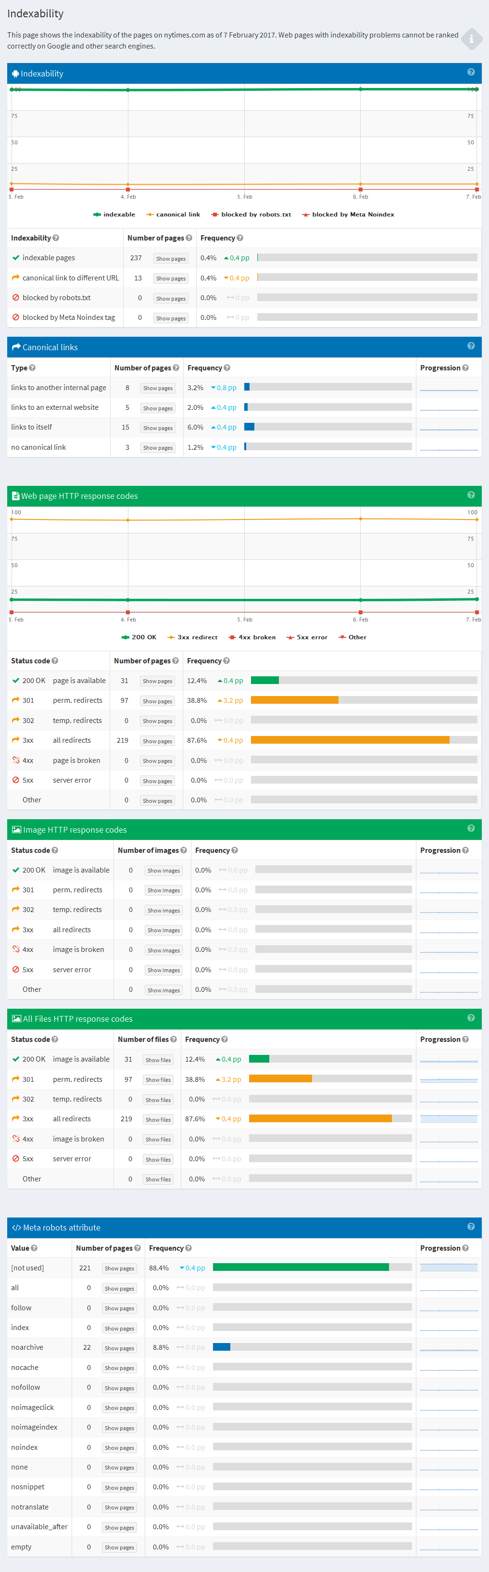Click '87.6%' frequency in web page codes table

[197, 740]
